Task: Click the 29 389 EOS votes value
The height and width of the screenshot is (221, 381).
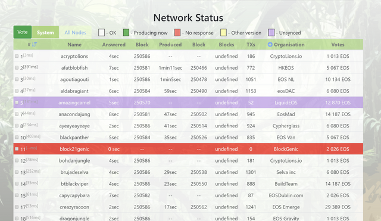Action: tap(338, 207)
